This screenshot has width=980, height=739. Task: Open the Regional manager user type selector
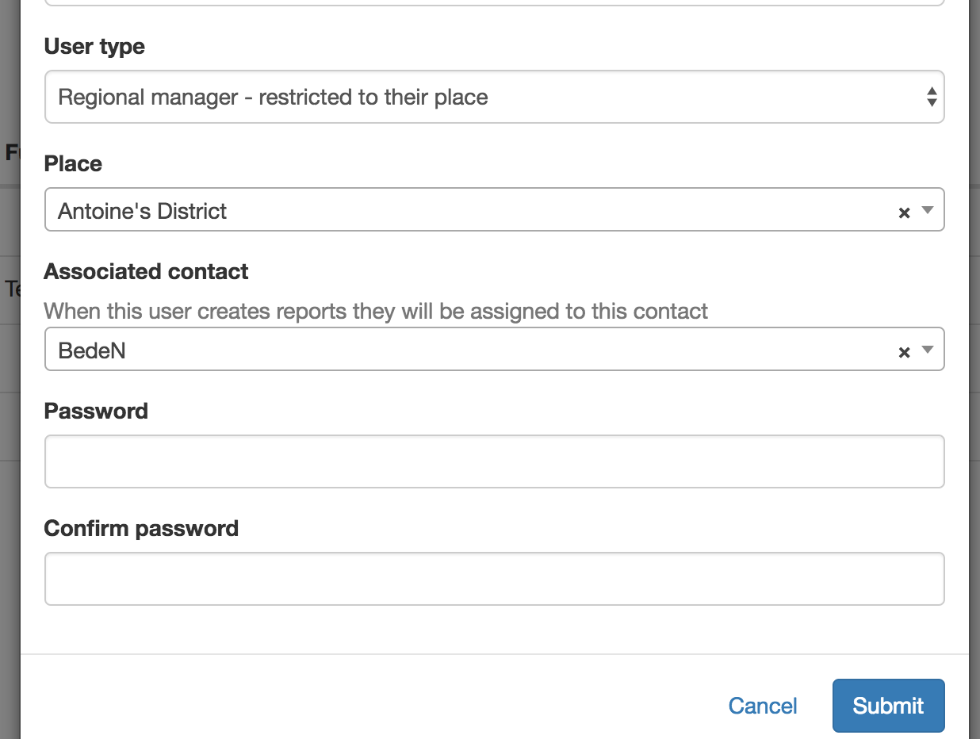(476, 98)
